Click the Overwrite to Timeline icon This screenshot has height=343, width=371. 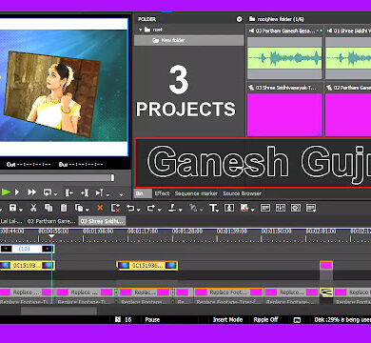(85, 192)
